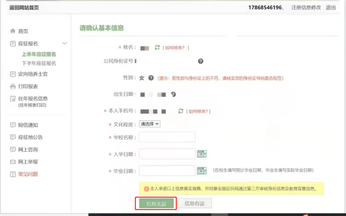346x216 pixels.
Task: Open the calendar picker for 入学日期
Action: [202, 154]
